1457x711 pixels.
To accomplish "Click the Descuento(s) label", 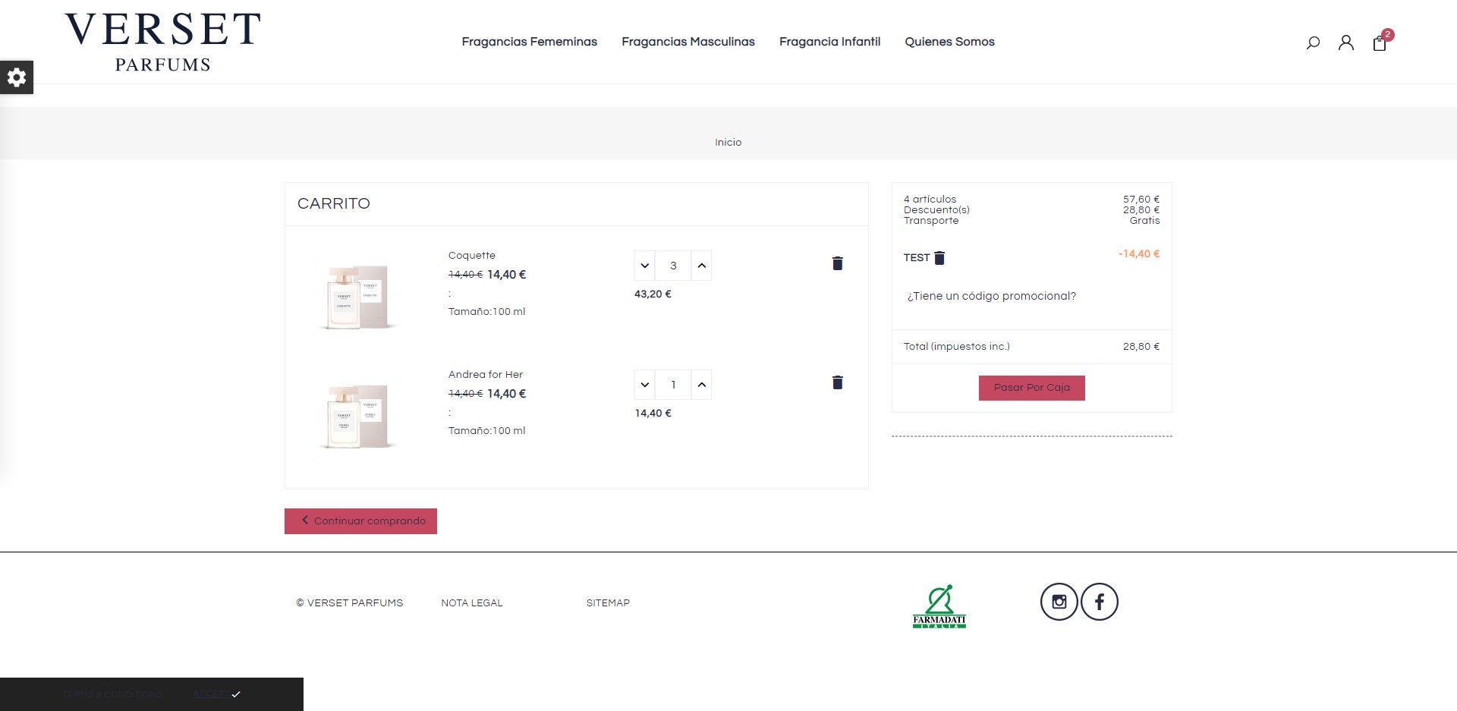I will (x=936, y=210).
